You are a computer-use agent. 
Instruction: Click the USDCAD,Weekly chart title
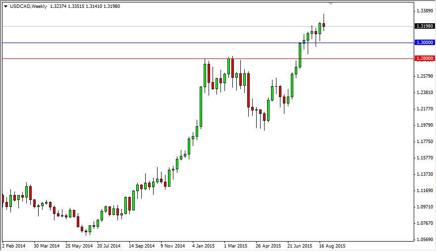coord(28,6)
